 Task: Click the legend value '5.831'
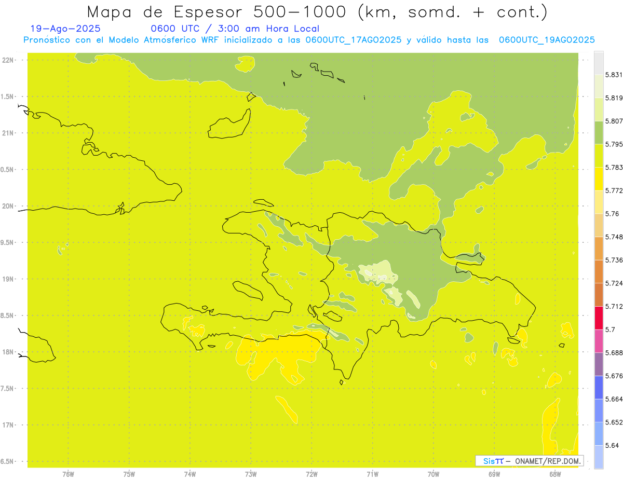[614, 75]
